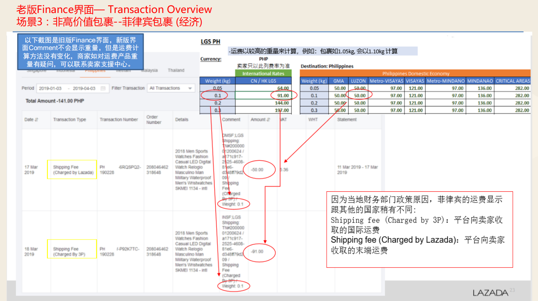The height and width of the screenshot is (301, 538).
Task: Sort by the Amount column arrow icon
Action: [268, 120]
